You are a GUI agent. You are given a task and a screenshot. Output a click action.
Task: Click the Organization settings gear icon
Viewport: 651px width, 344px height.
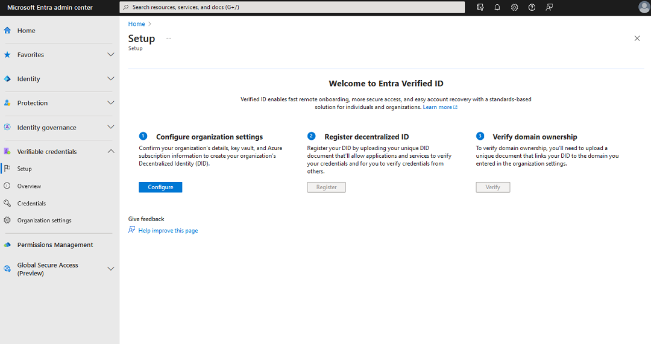click(7, 220)
